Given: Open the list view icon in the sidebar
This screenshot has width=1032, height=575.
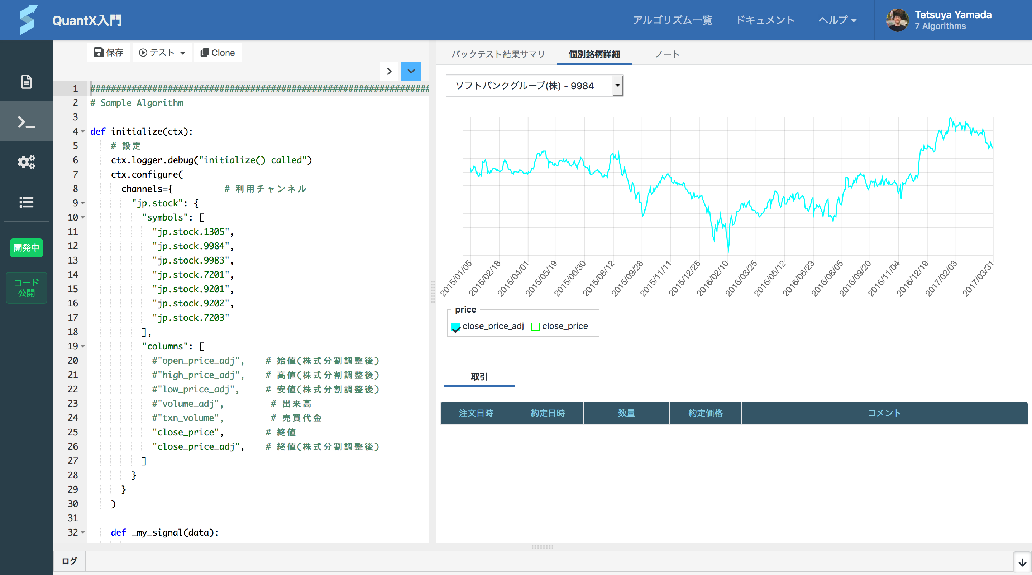Looking at the screenshot, I should [x=26, y=202].
